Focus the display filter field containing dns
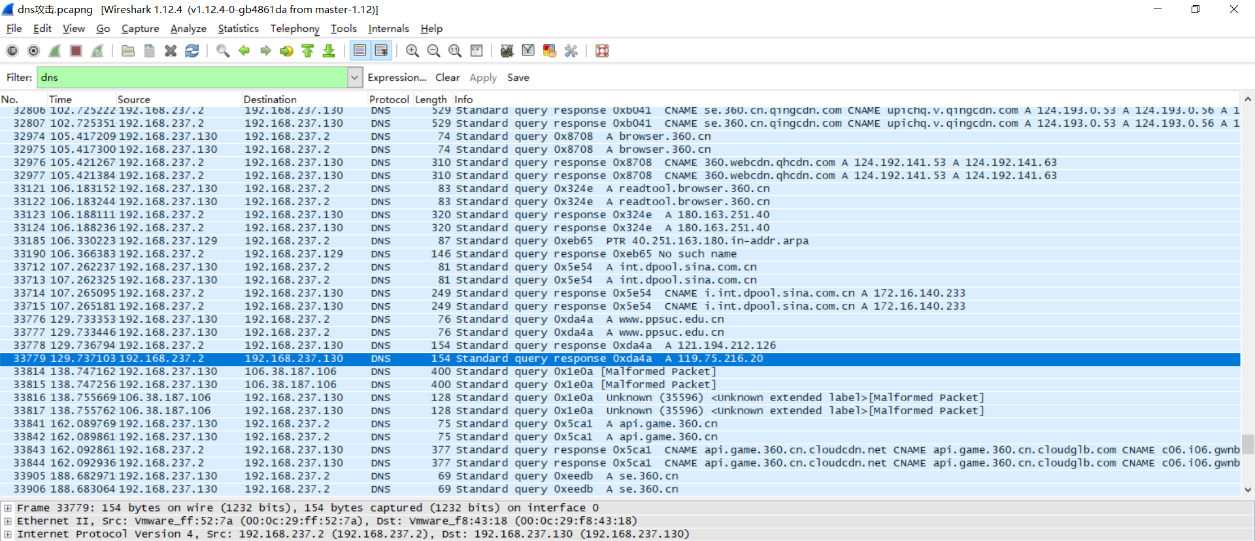 (x=193, y=78)
